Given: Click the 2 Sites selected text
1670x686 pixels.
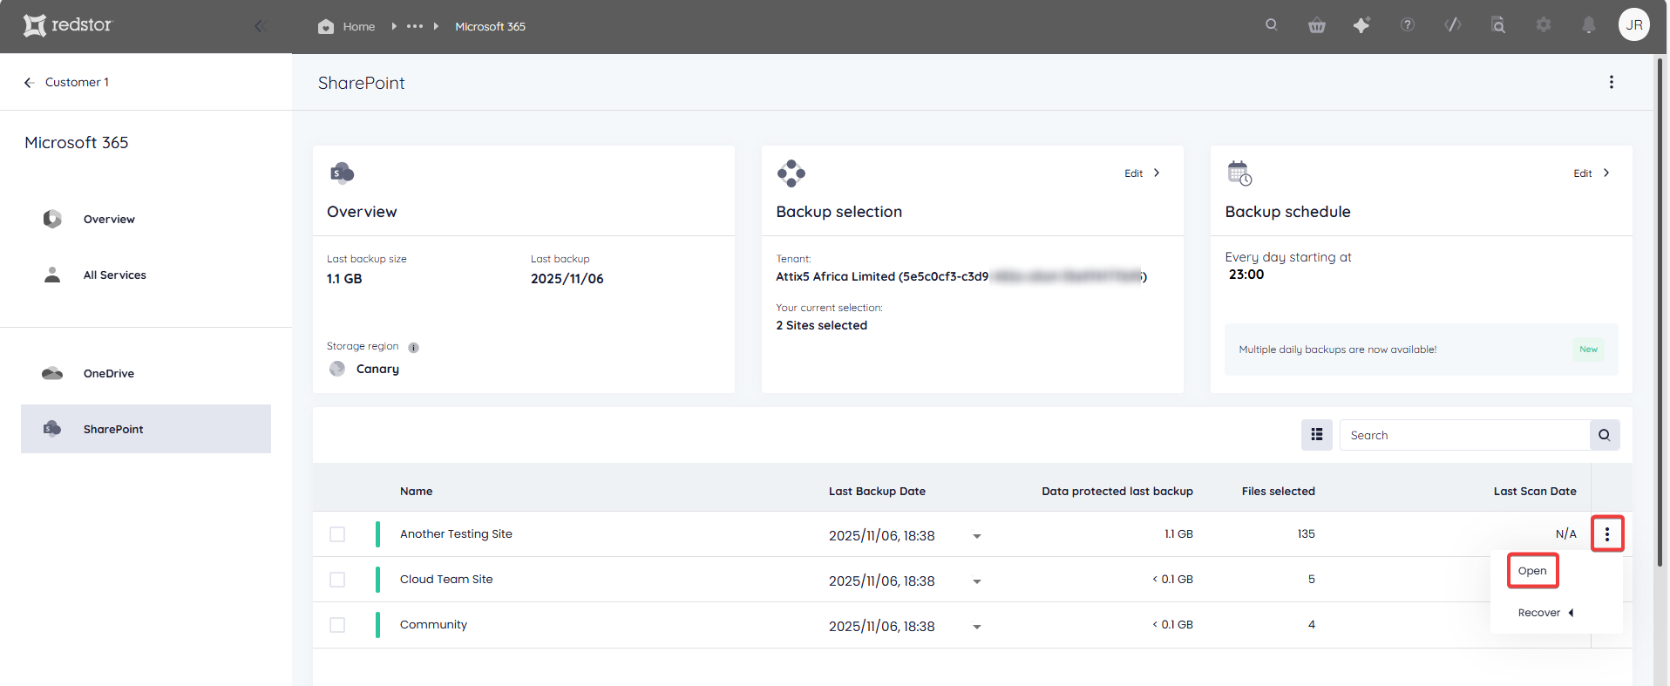Looking at the screenshot, I should [822, 325].
